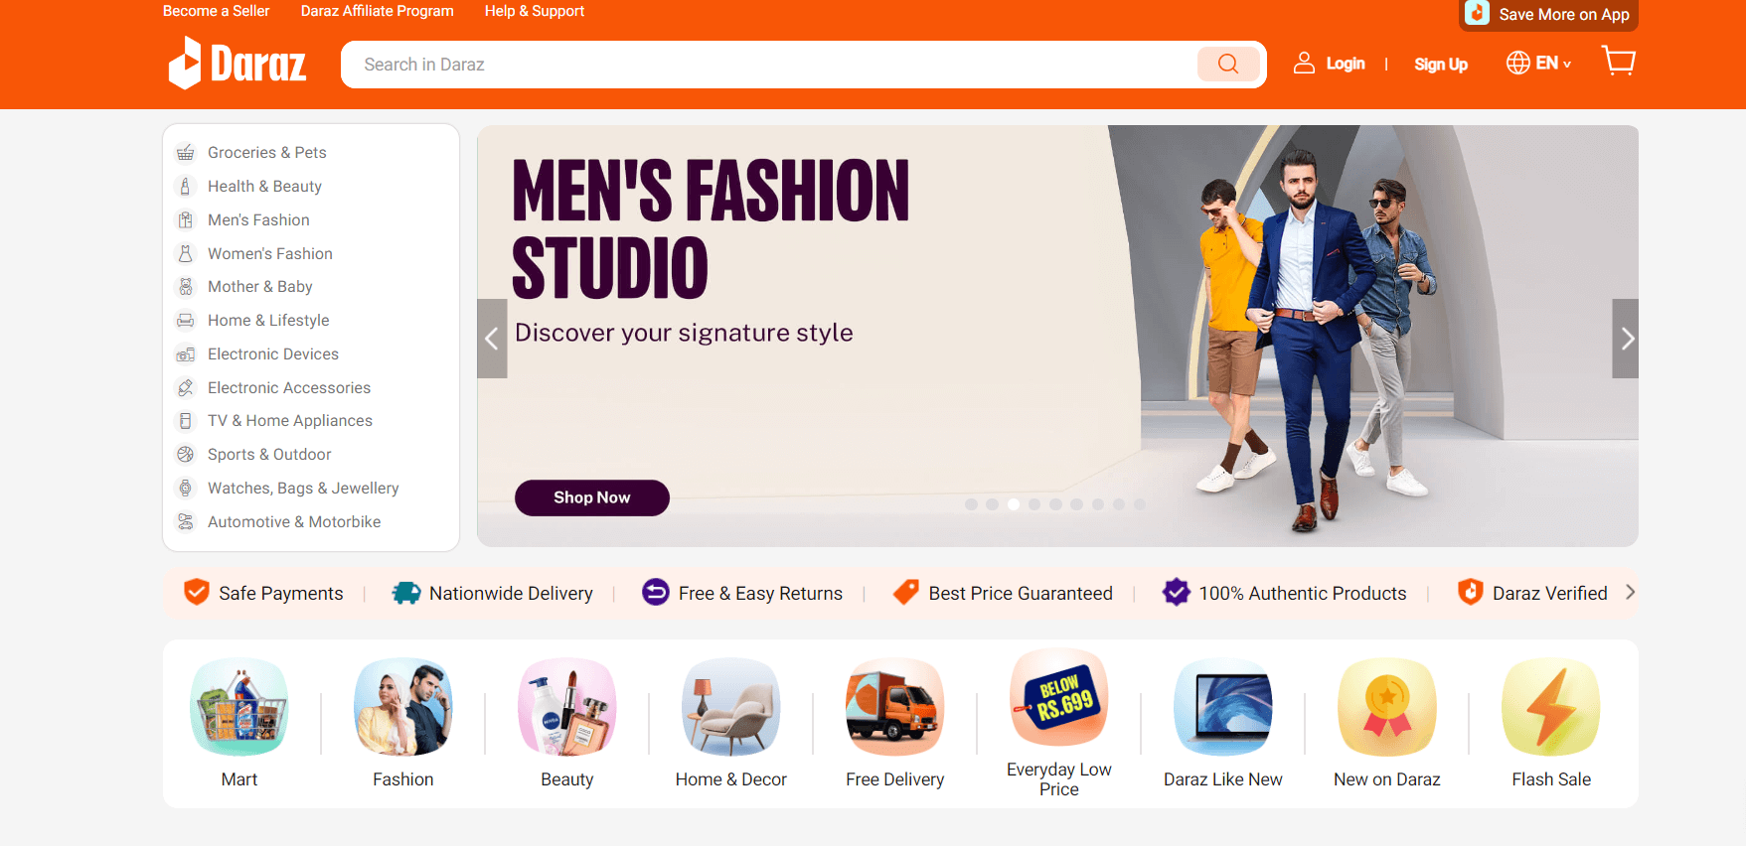This screenshot has width=1746, height=846.
Task: Click the Men's Fashion Studio banner image
Action: click(x=1057, y=336)
